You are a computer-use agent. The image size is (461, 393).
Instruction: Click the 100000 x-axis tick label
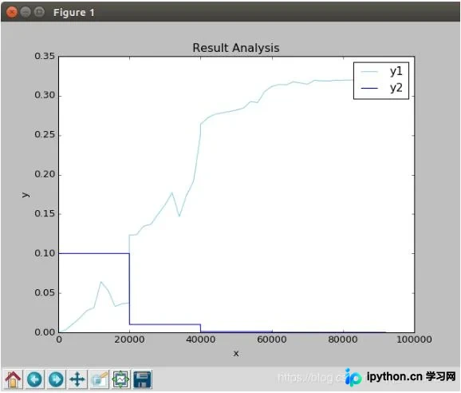pos(414,339)
